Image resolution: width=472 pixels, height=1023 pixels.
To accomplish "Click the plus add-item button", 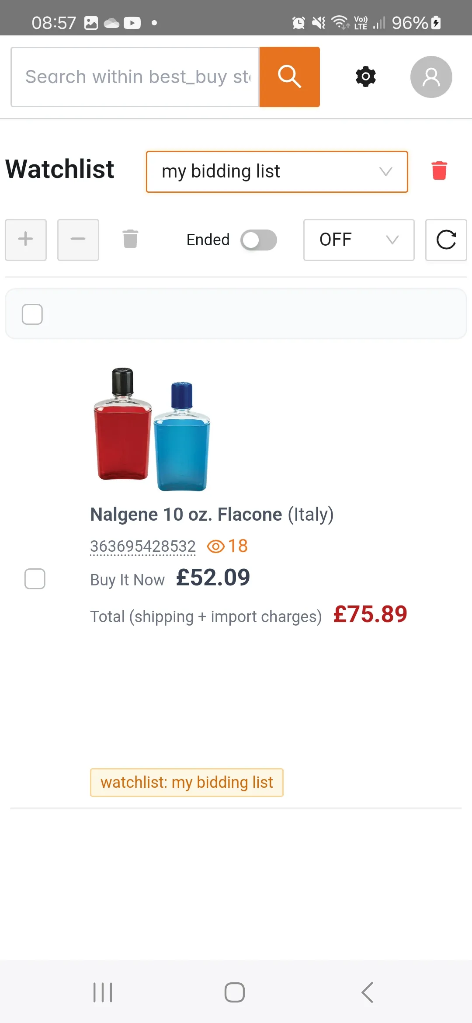I will pos(26,240).
